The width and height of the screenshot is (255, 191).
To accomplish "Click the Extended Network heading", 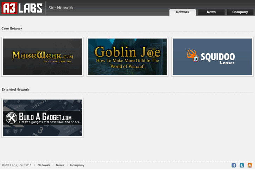I will tap(15, 90).
